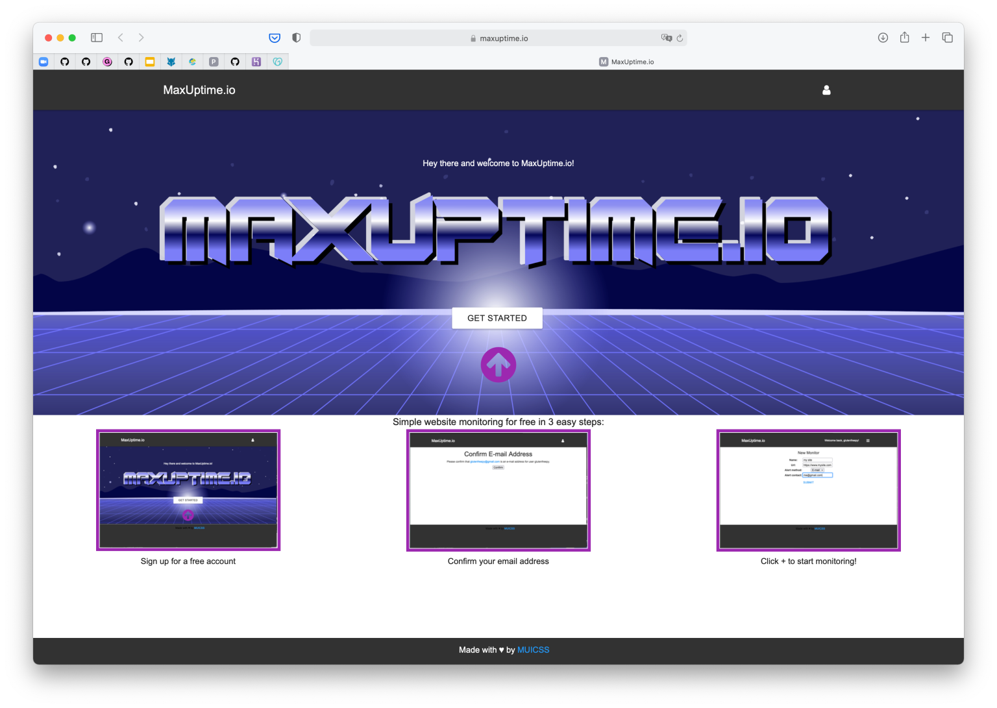The width and height of the screenshot is (997, 708).
Task: Open the pinned Google Slides tab
Action: pos(150,62)
